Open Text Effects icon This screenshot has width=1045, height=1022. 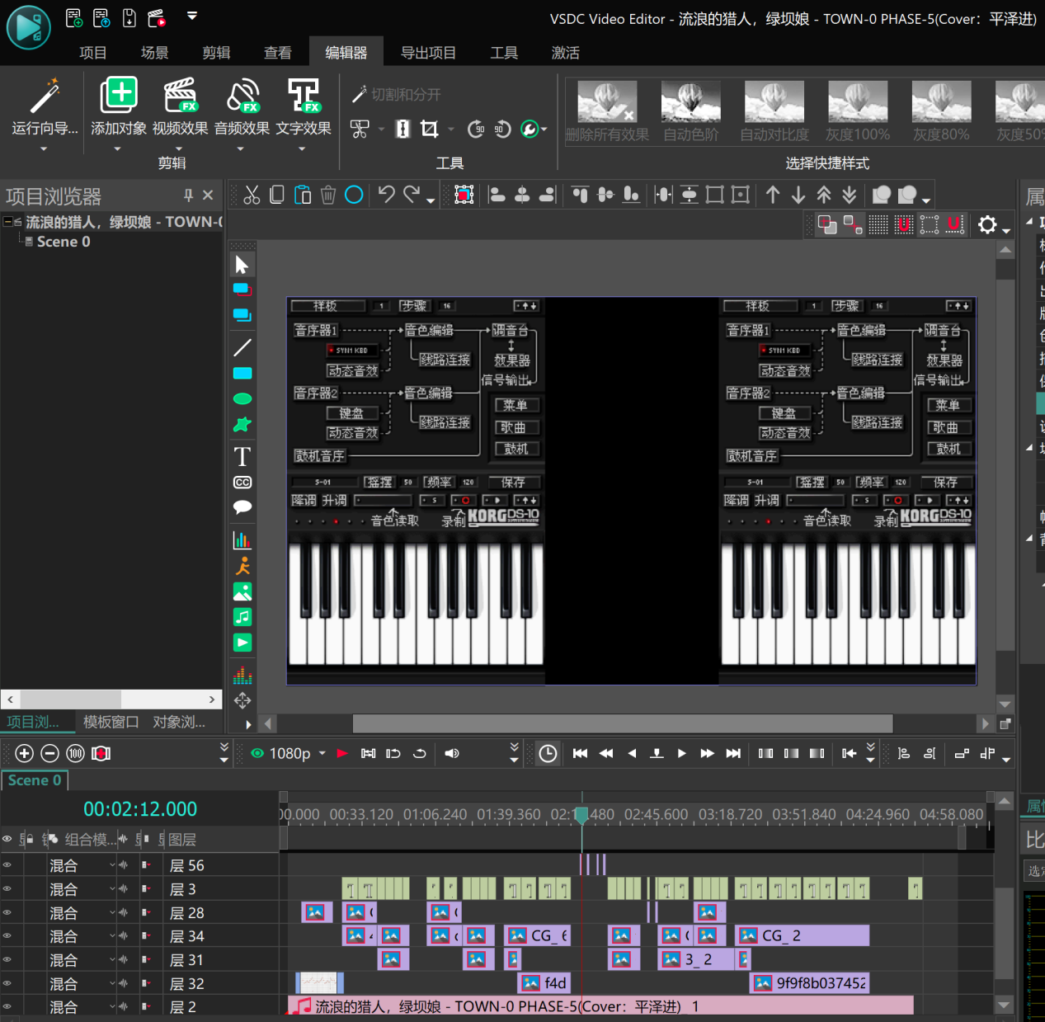point(304,96)
